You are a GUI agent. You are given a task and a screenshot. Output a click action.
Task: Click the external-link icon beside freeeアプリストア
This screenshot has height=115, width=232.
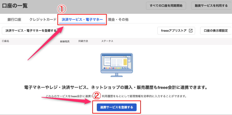pyautogui.click(x=191, y=31)
